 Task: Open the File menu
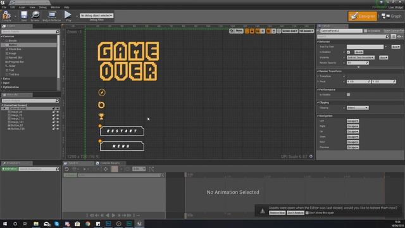point(4,7)
